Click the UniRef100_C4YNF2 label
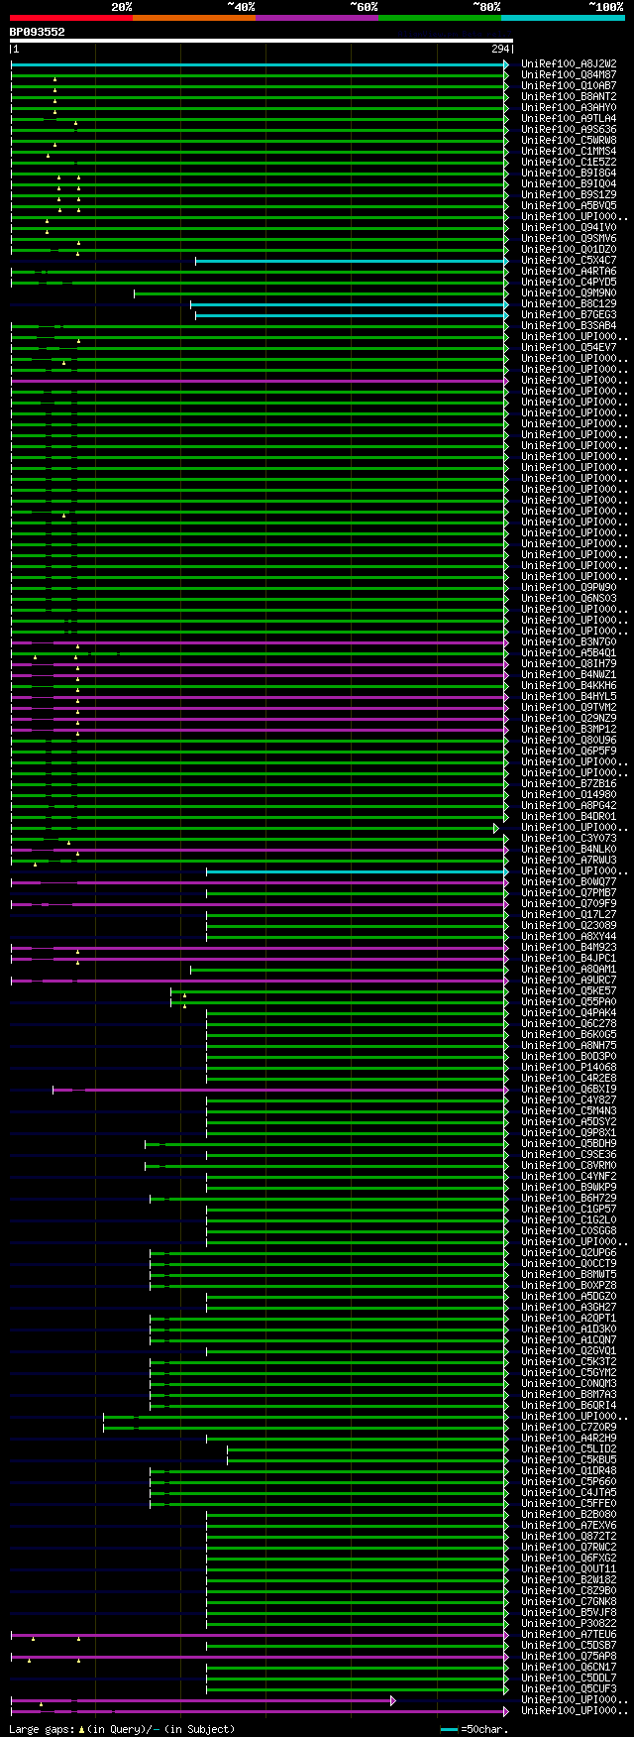 tap(568, 1177)
